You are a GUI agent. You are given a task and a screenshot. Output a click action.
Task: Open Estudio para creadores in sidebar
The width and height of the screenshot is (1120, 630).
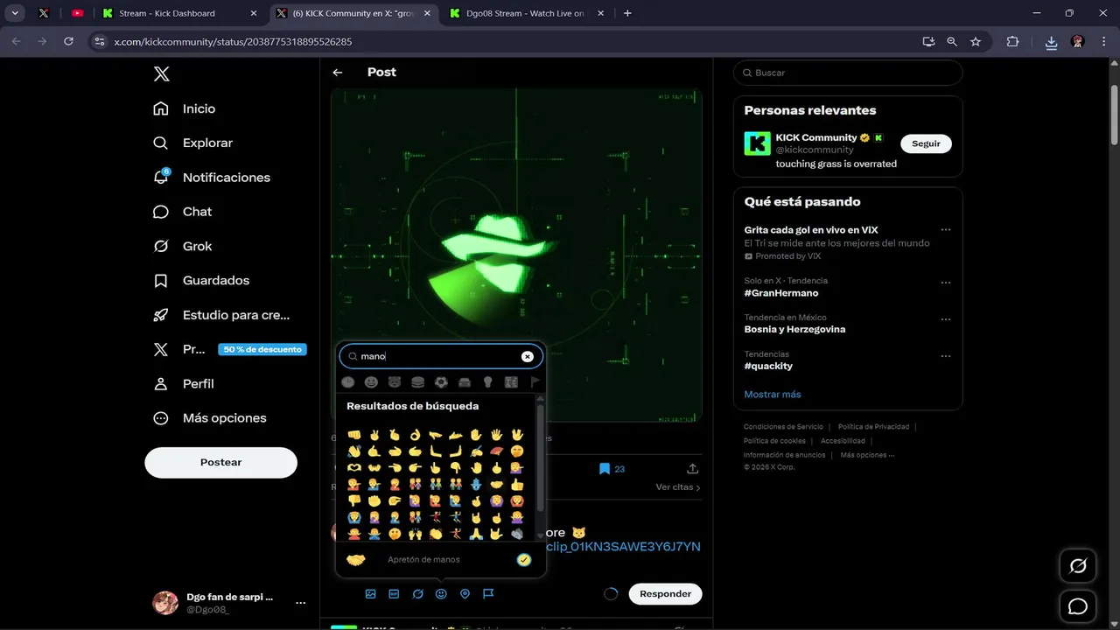[x=222, y=315]
